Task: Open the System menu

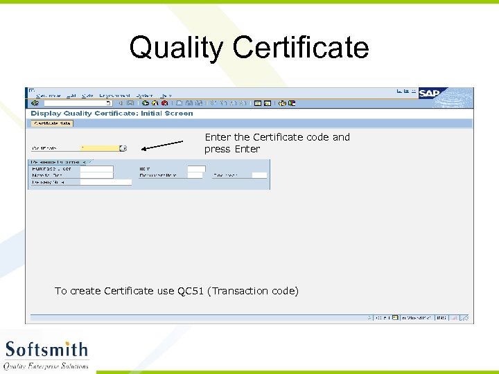Action: click(x=144, y=96)
